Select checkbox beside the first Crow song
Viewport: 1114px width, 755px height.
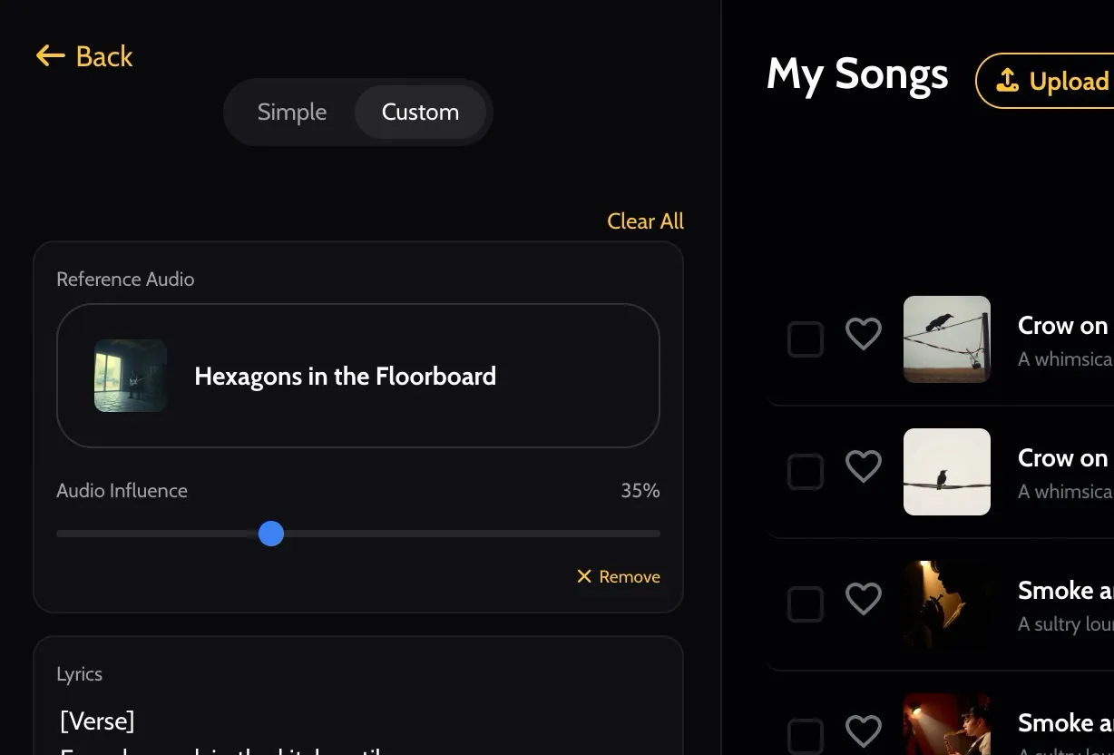(x=805, y=339)
